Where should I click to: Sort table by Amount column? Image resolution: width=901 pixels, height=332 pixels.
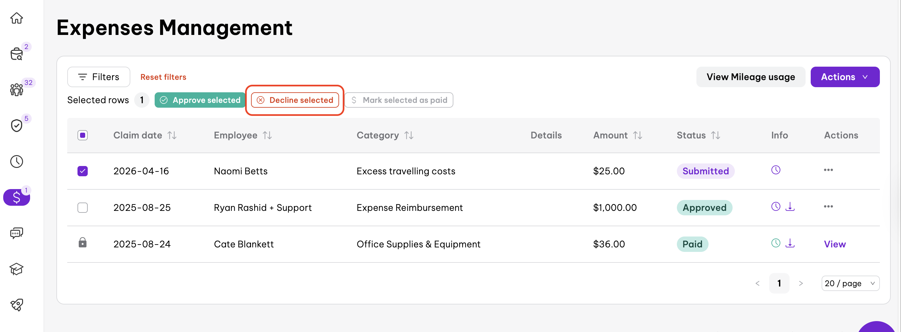click(x=637, y=136)
